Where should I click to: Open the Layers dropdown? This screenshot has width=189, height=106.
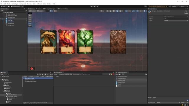click(176, 6)
